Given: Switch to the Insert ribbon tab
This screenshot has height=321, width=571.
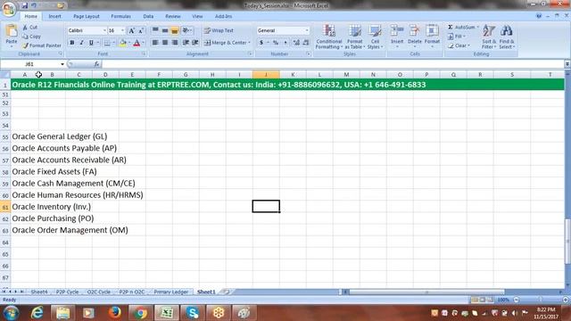Looking at the screenshot, I should point(55,16).
